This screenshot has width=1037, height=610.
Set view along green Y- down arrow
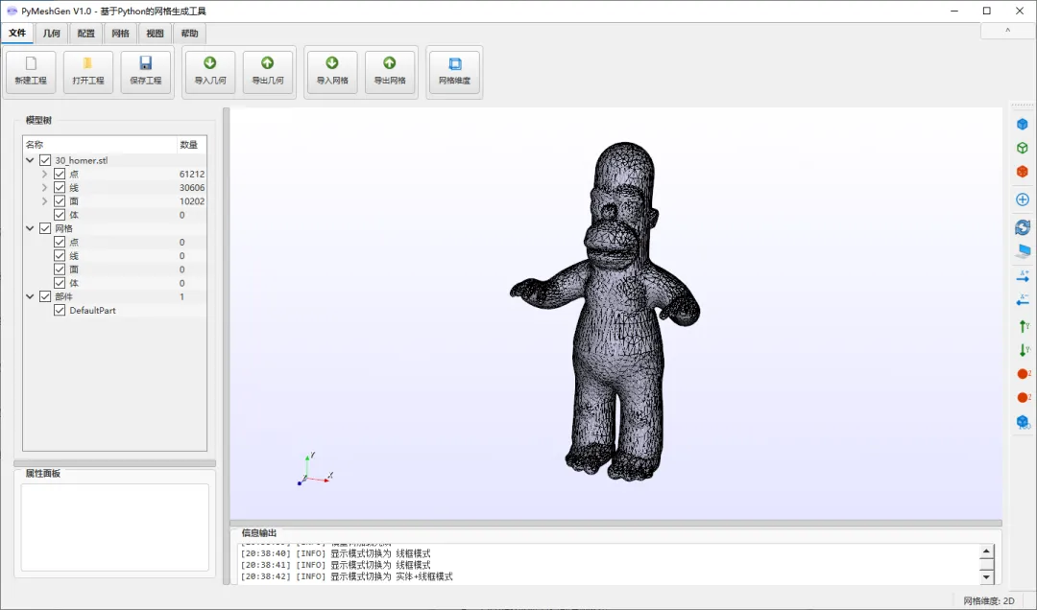[1023, 350]
